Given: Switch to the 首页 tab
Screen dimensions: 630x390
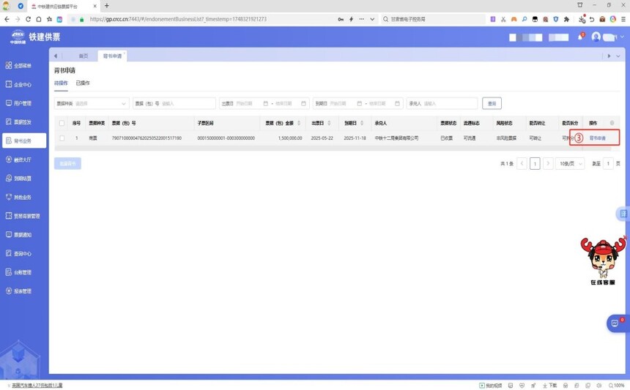Looking at the screenshot, I should [x=83, y=56].
